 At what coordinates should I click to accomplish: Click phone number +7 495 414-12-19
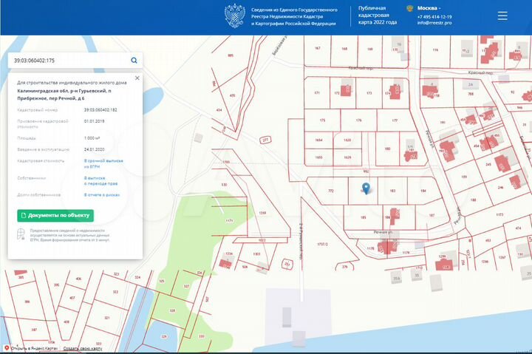click(434, 16)
